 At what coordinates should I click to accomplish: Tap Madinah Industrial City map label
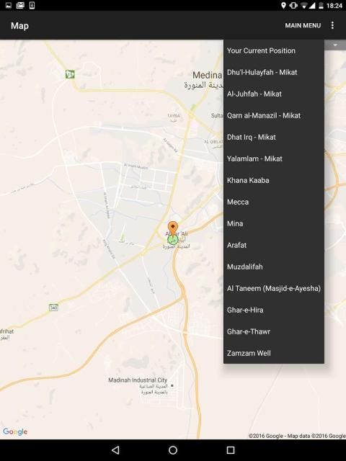click(x=138, y=380)
